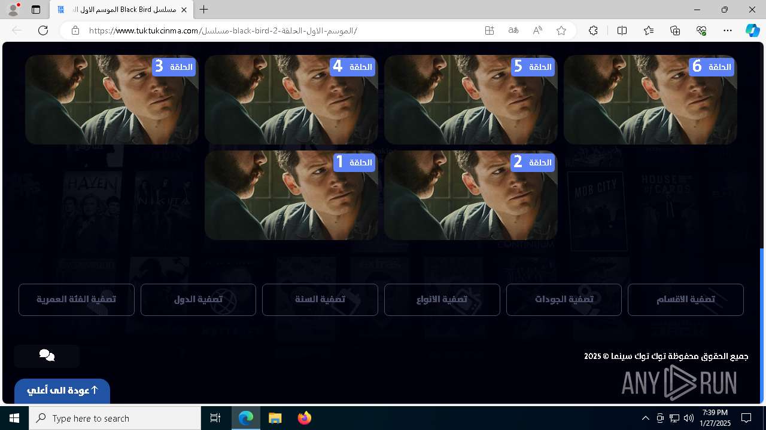Open Task View on taskbar
Viewport: 766px width, 430px height.
(215, 418)
